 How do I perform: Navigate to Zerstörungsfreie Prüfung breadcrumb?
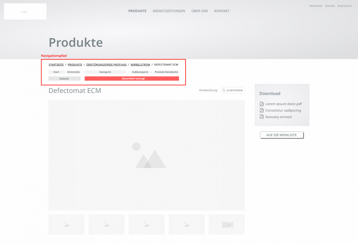click(106, 65)
